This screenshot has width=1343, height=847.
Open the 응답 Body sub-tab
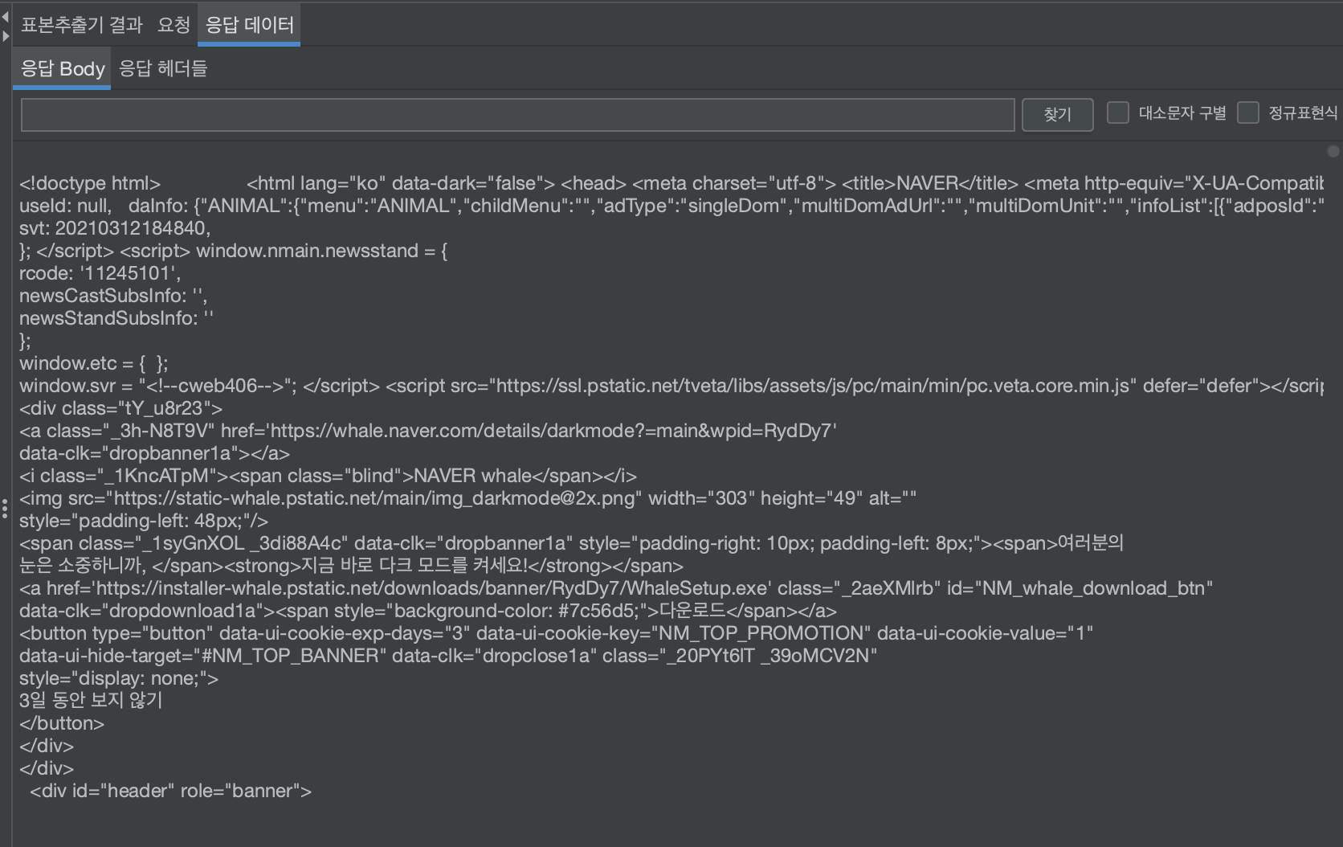click(x=63, y=68)
